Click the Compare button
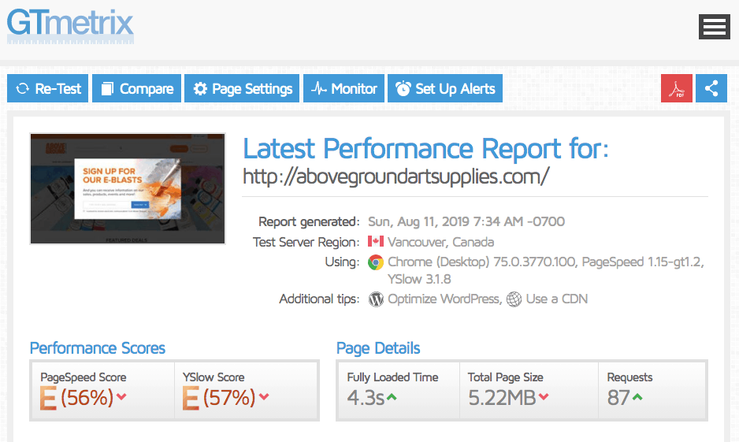The image size is (739, 442). 136,88
